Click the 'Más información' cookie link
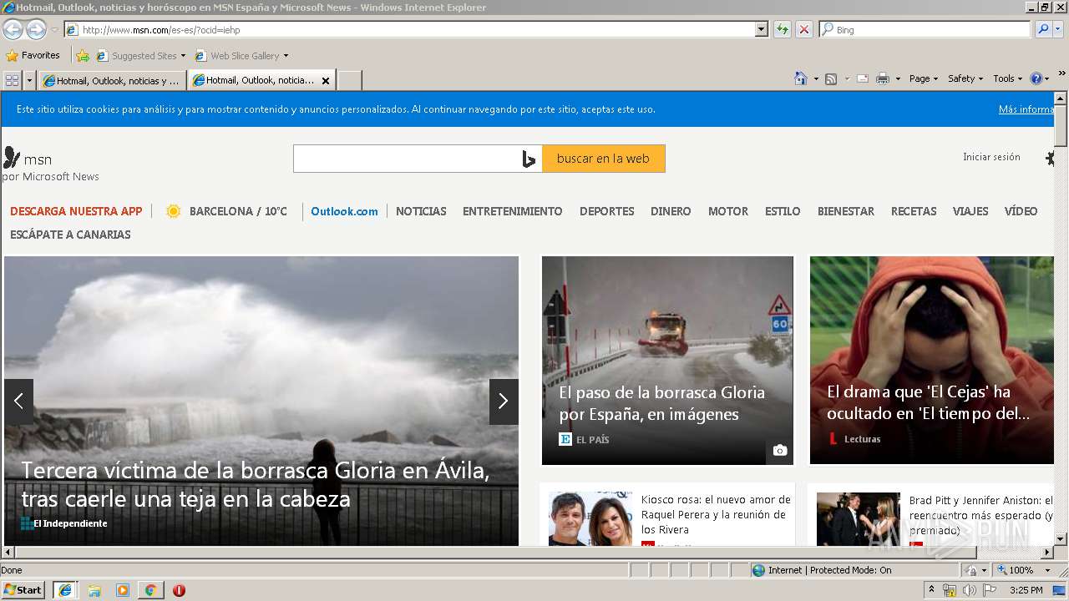1069x601 pixels. click(x=1026, y=109)
